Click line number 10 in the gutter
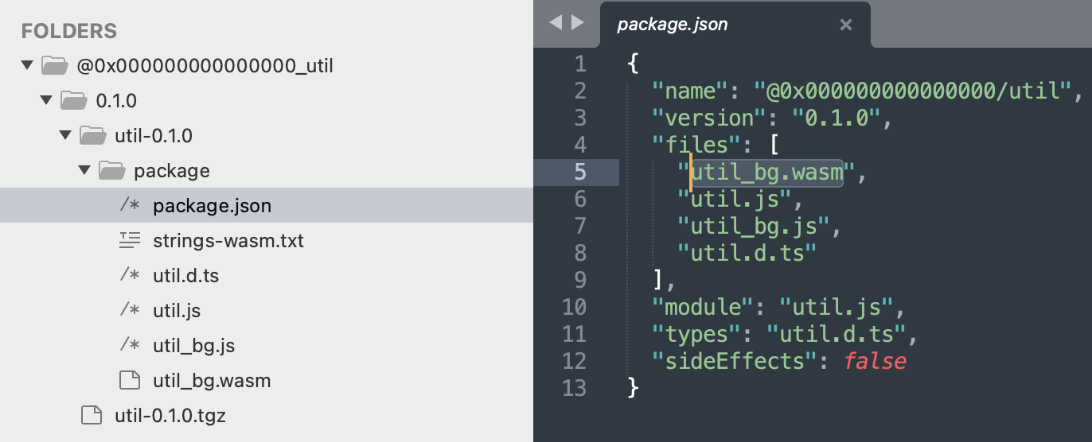This screenshot has width=1092, height=442. [575, 307]
